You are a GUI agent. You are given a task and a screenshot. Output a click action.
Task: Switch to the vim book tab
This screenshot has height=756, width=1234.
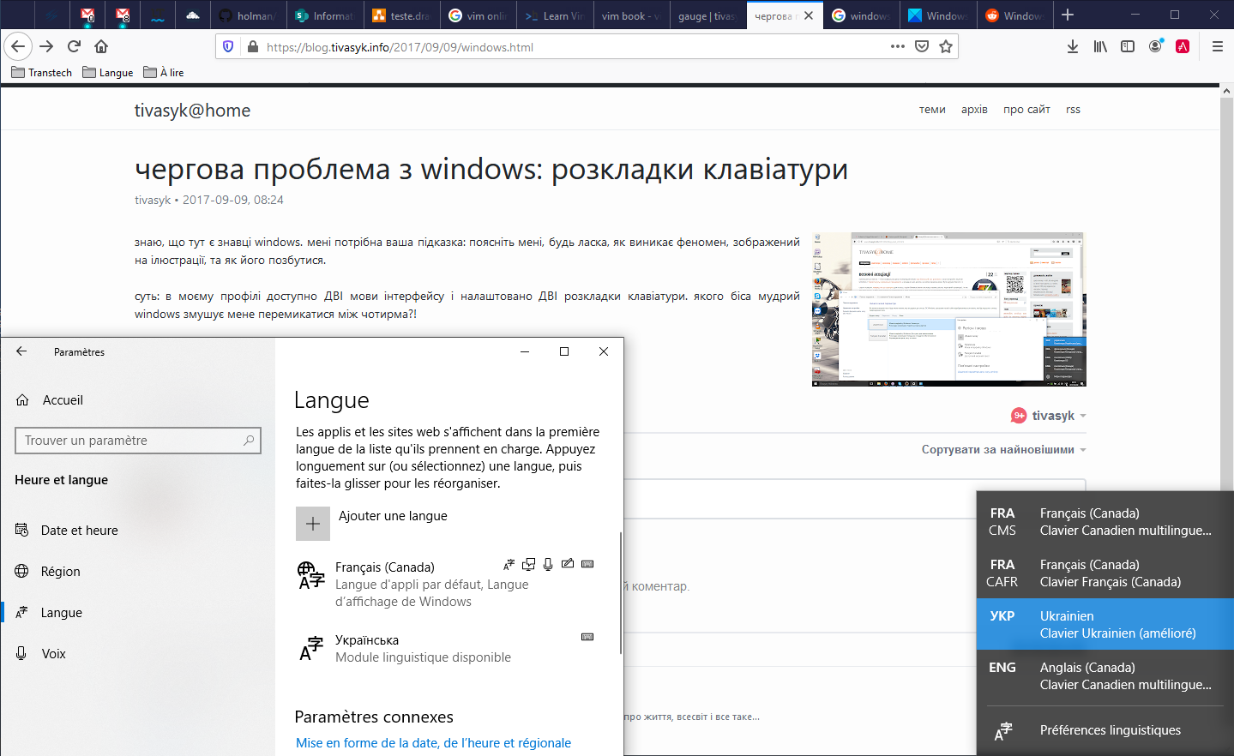[x=631, y=15]
